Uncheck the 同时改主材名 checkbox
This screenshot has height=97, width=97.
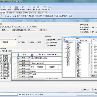coord(44,16)
